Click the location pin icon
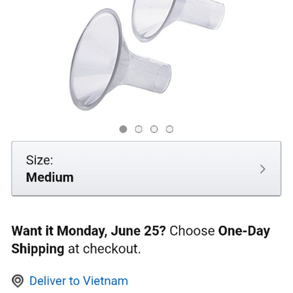293x293 pixels. [x=18, y=281]
